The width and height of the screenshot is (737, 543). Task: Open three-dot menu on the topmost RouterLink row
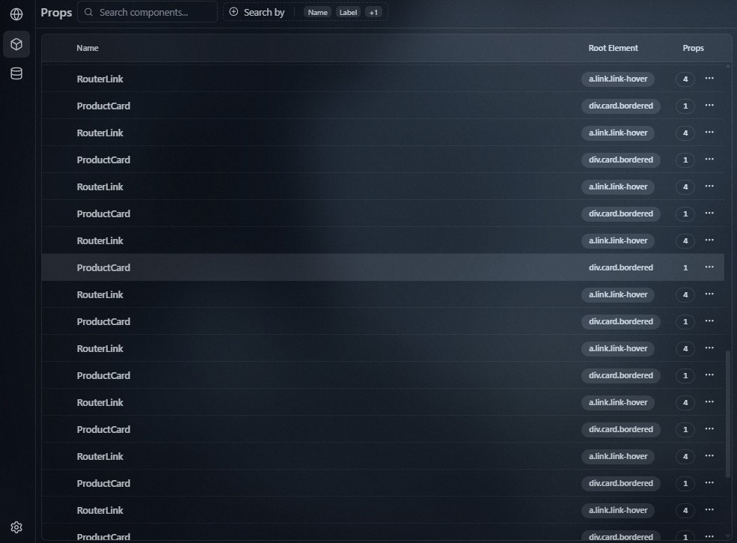point(709,79)
